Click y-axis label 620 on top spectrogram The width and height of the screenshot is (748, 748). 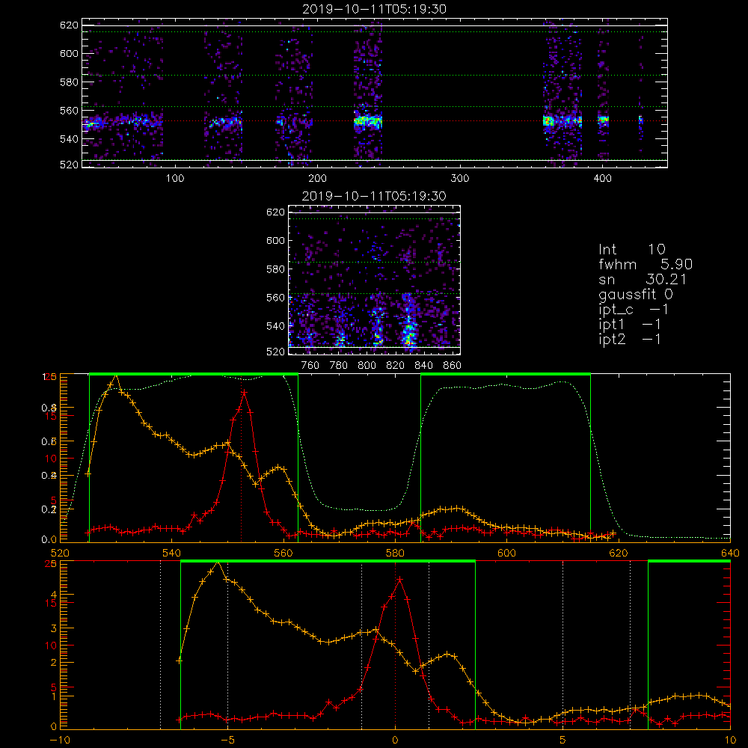click(x=69, y=25)
